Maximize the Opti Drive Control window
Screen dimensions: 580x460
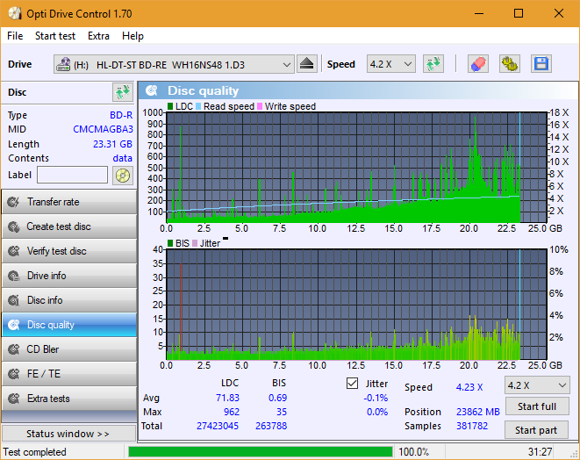pos(519,14)
